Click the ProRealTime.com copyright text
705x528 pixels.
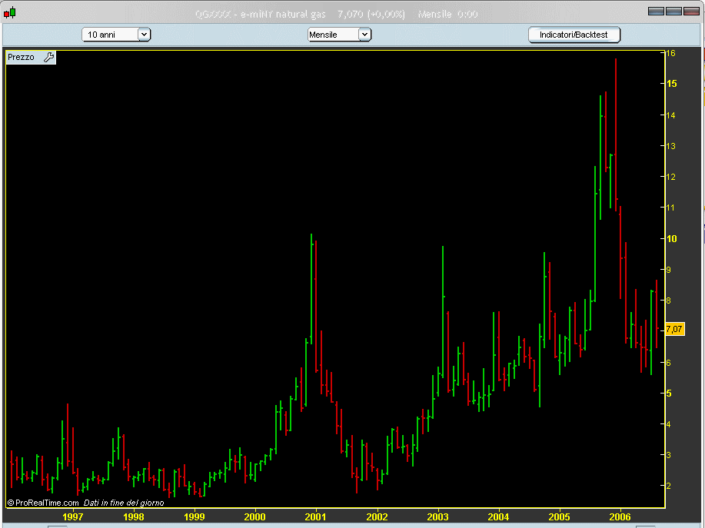(43, 503)
